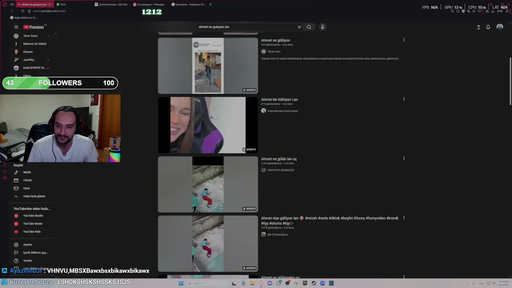Screen dimensions: 512x288
Task: Click the YouTube Premium logo
Action: coord(34,27)
